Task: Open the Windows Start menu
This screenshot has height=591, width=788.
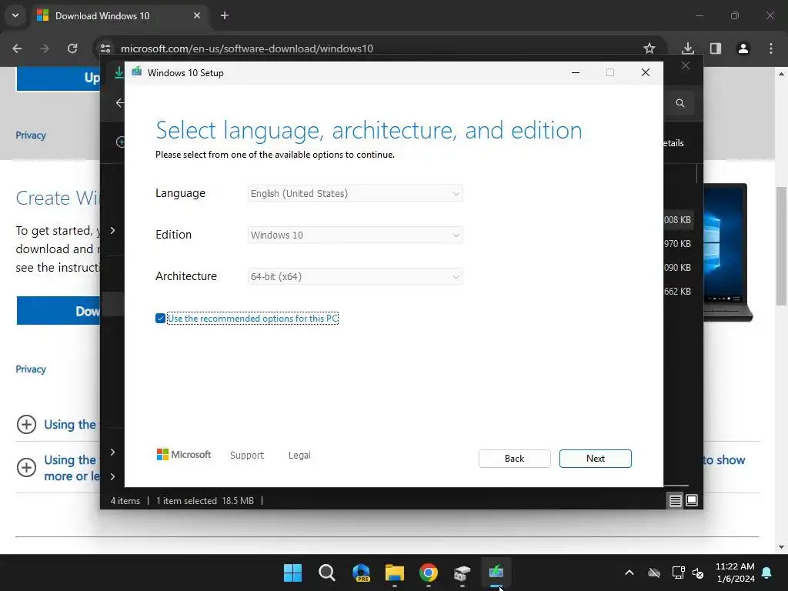Action: coord(292,573)
